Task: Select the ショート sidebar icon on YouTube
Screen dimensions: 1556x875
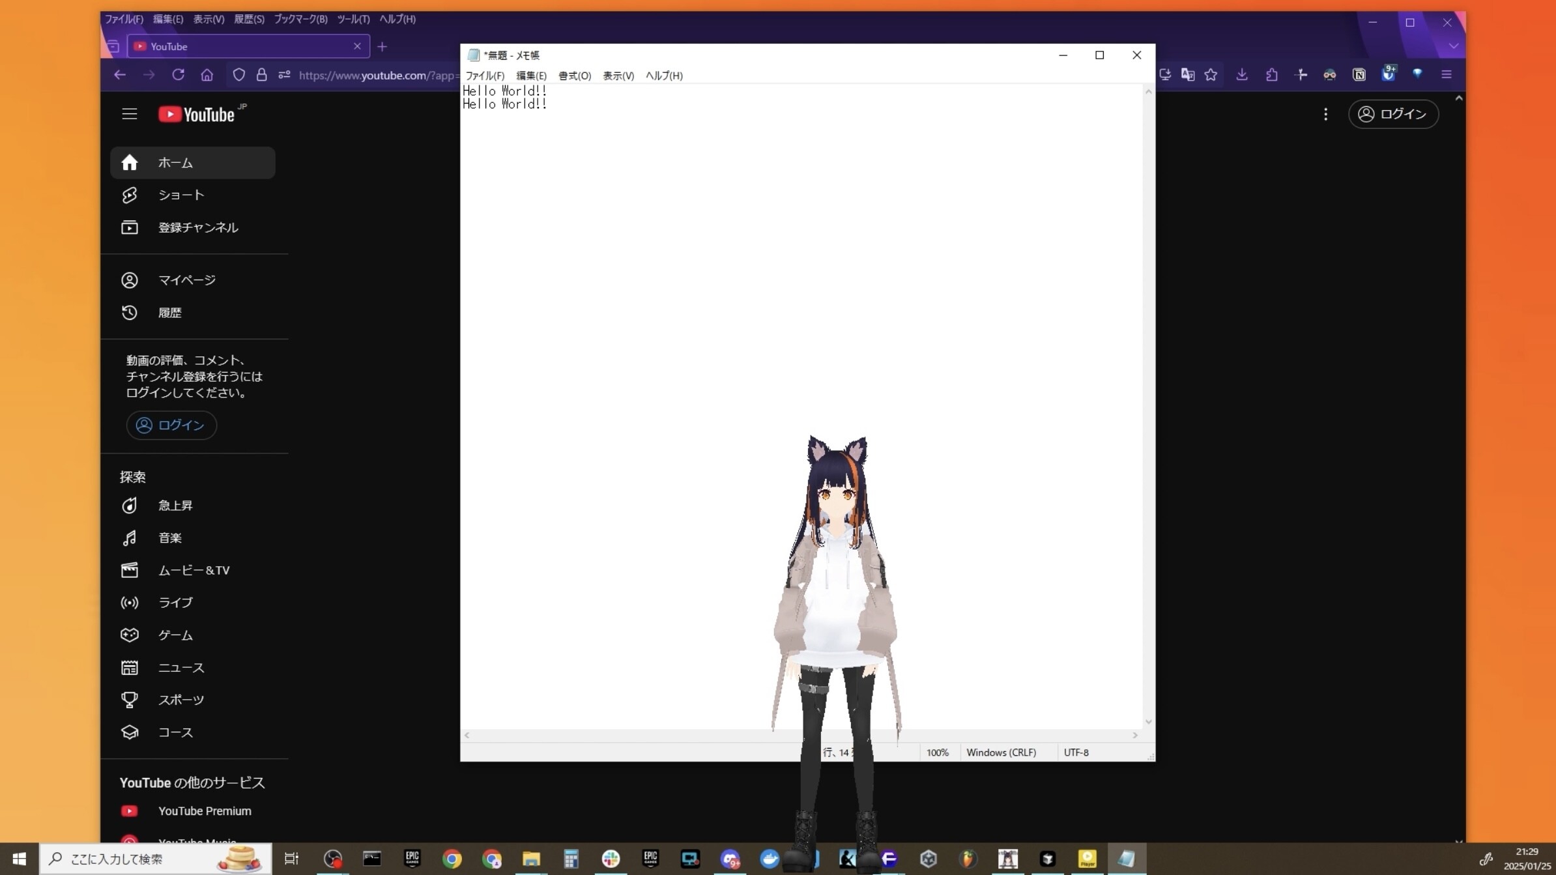Action: 130,195
